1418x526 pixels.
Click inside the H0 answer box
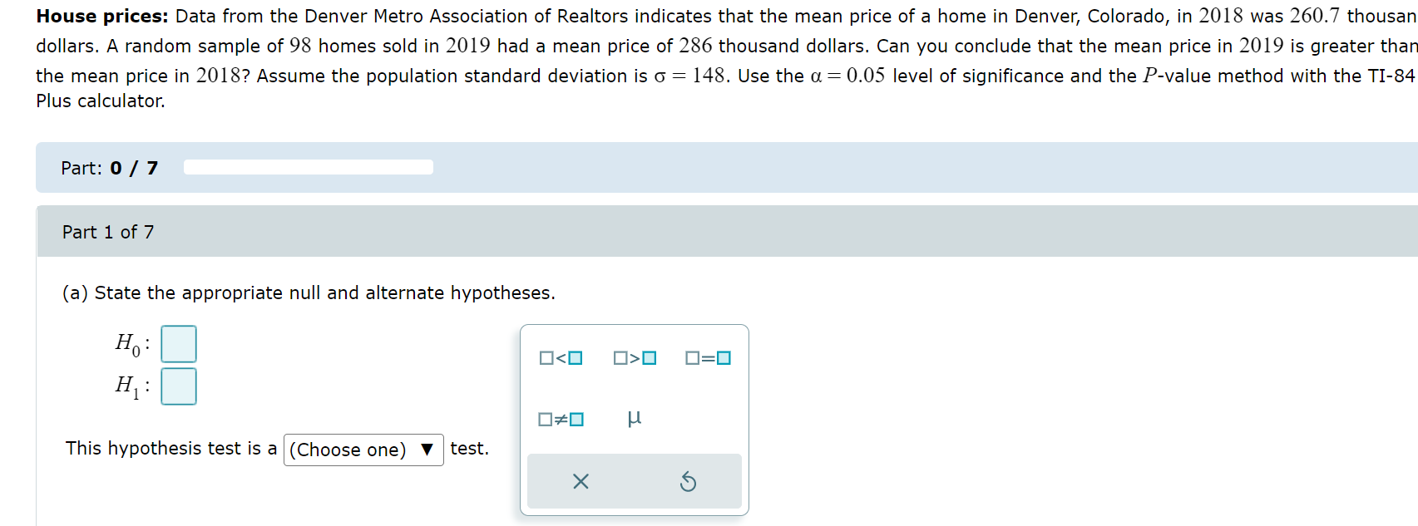click(x=178, y=343)
